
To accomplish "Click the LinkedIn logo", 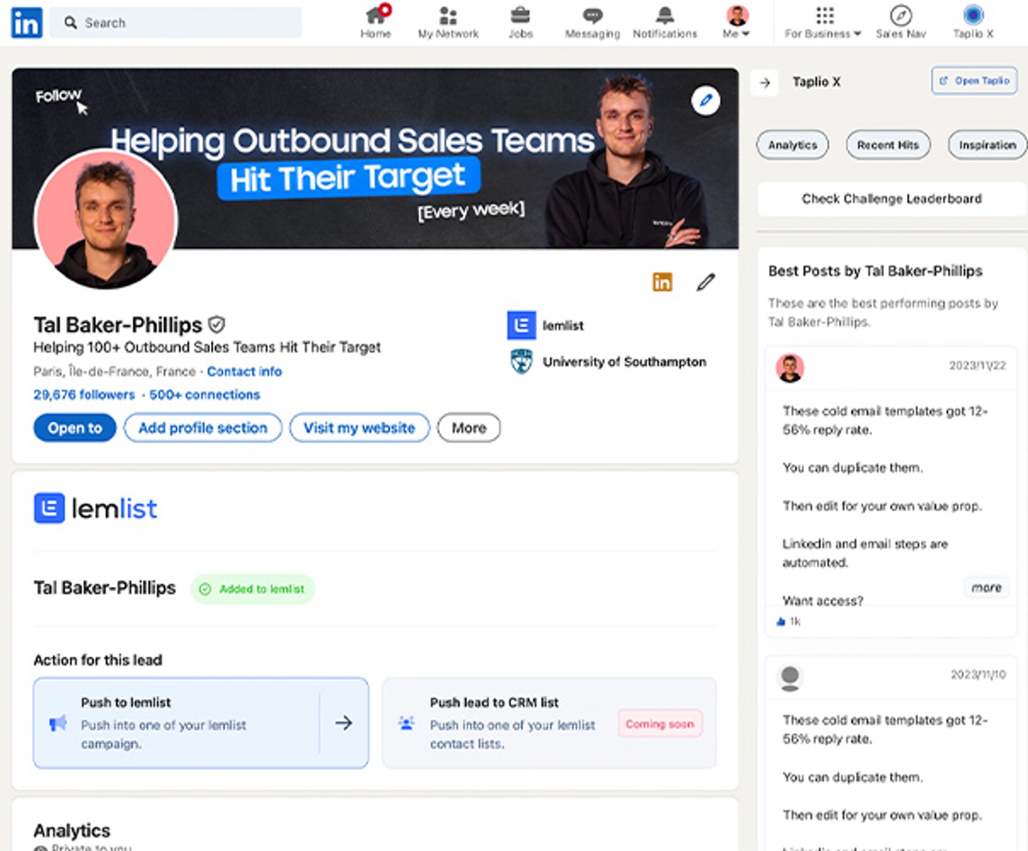I will 27,23.
